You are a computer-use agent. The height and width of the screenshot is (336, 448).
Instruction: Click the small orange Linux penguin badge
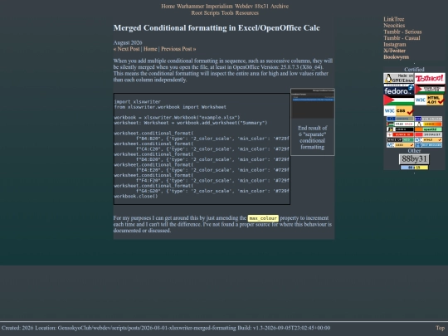(x=428, y=124)
